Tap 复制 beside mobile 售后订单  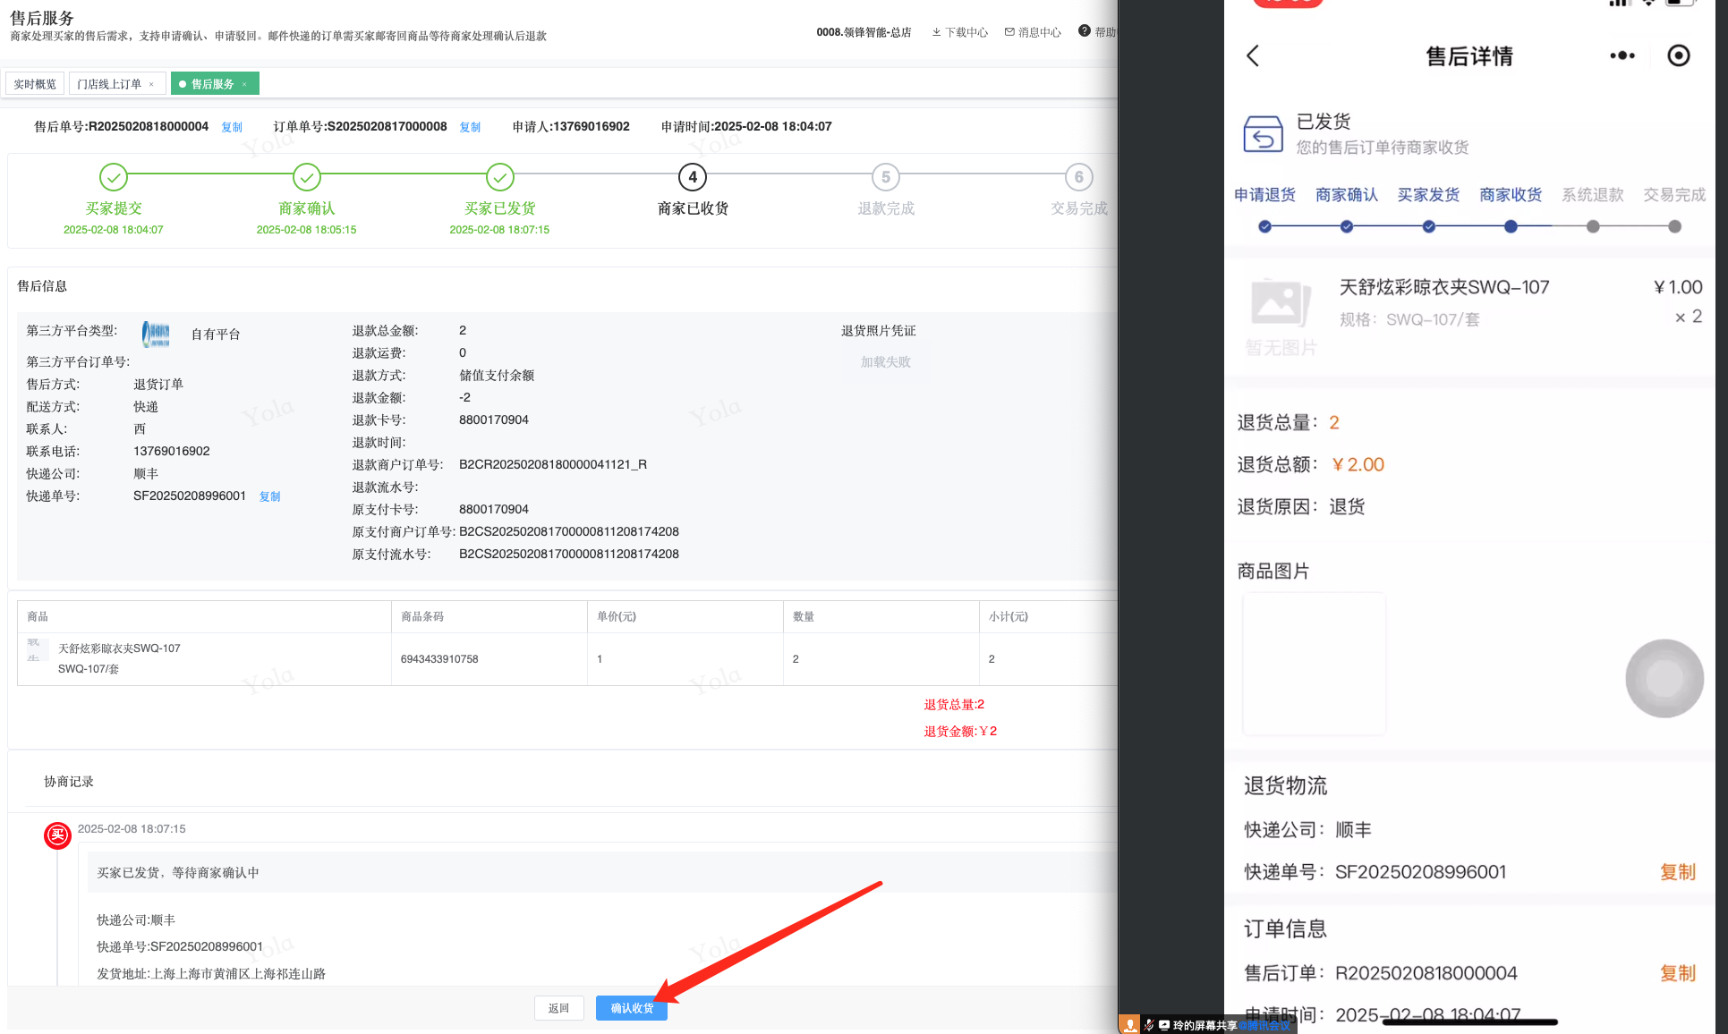(x=1677, y=973)
